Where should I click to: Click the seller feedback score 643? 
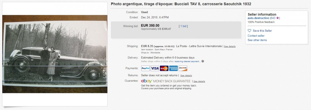point(273,18)
